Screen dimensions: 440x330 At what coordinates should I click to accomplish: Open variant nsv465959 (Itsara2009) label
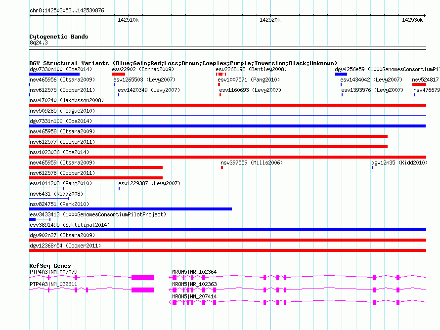coord(62,163)
